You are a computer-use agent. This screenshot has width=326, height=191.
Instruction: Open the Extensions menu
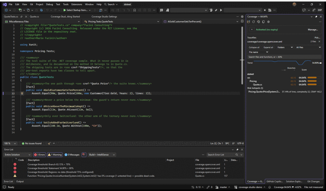pos(77,4)
